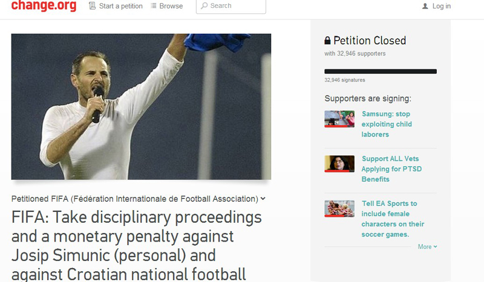Expand the Petitioned FIFA recipients chevron
Viewport: 484px width, 282px height.
[263, 199]
